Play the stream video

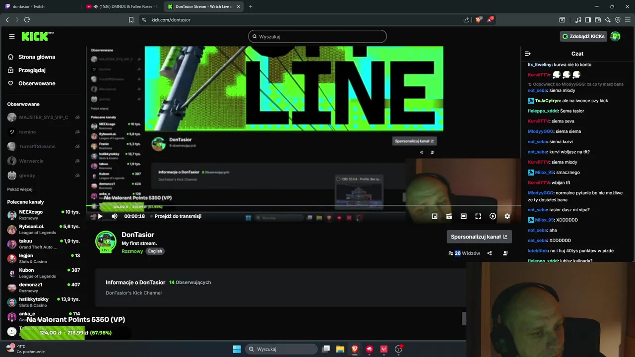(x=100, y=216)
